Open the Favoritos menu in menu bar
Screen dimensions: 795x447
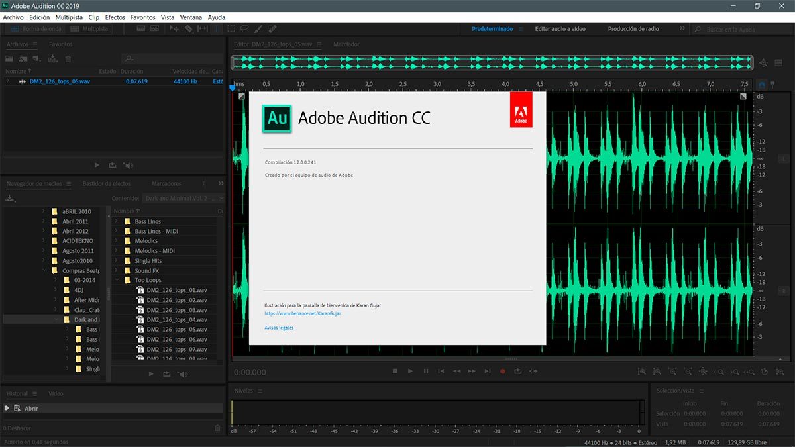(143, 17)
